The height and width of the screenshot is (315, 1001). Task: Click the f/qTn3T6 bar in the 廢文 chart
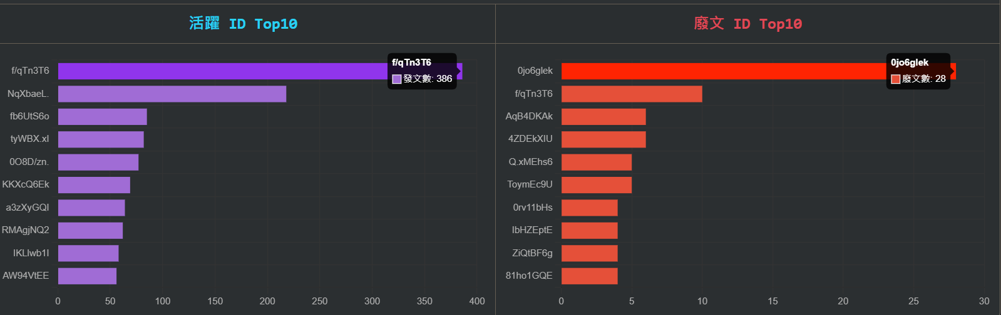point(632,94)
